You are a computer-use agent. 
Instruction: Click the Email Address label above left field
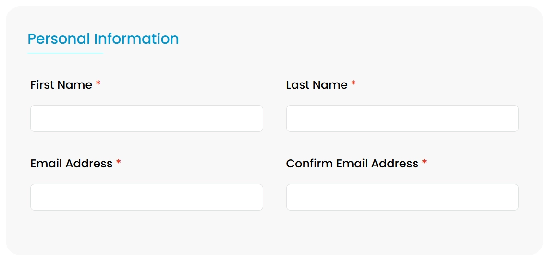click(71, 164)
